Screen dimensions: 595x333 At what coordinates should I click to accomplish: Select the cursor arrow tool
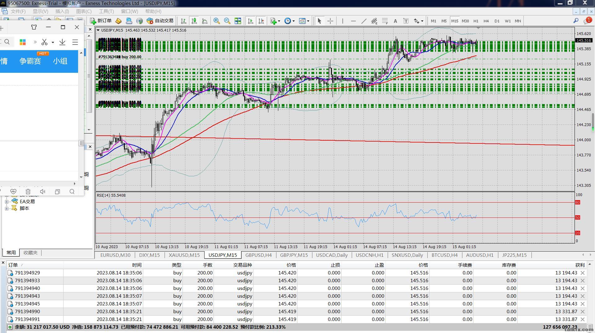(320, 21)
